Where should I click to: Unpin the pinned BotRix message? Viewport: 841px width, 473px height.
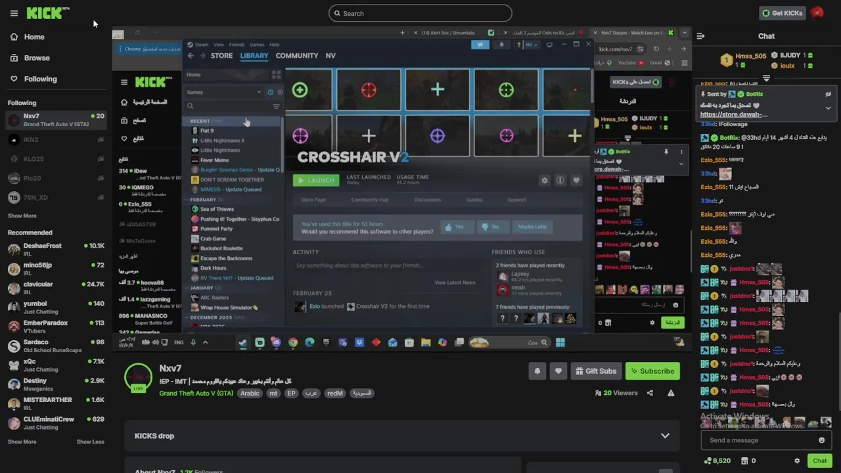(x=828, y=94)
